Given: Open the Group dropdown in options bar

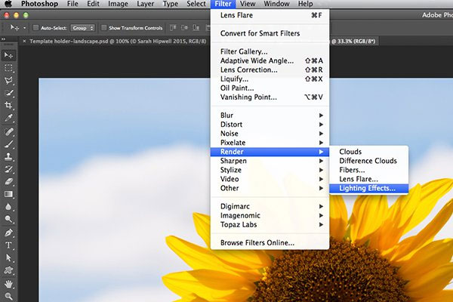Looking at the screenshot, I should (x=82, y=28).
